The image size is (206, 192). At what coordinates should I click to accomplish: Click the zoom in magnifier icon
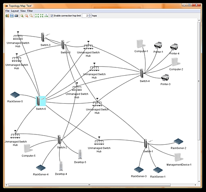(22, 16)
